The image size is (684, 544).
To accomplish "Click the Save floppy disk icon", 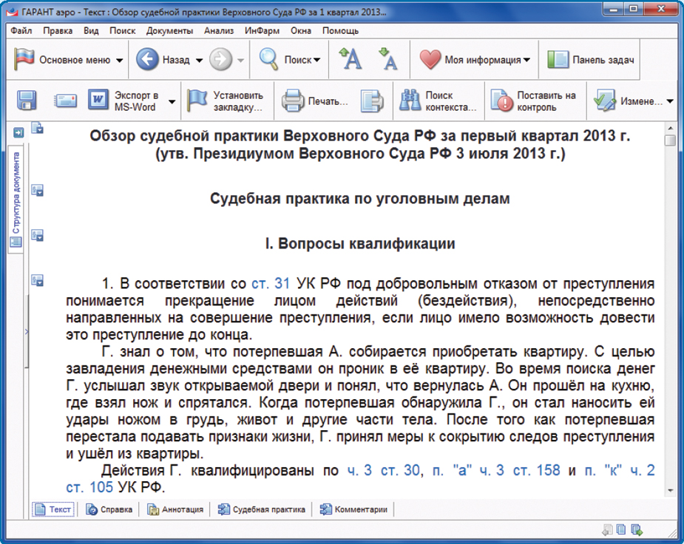I will (27, 101).
